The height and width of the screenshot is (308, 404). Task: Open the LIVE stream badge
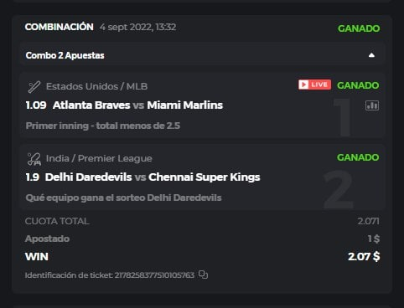314,85
